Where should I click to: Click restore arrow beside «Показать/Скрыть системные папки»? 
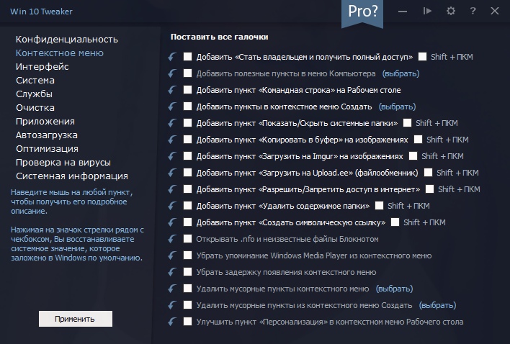pos(172,123)
